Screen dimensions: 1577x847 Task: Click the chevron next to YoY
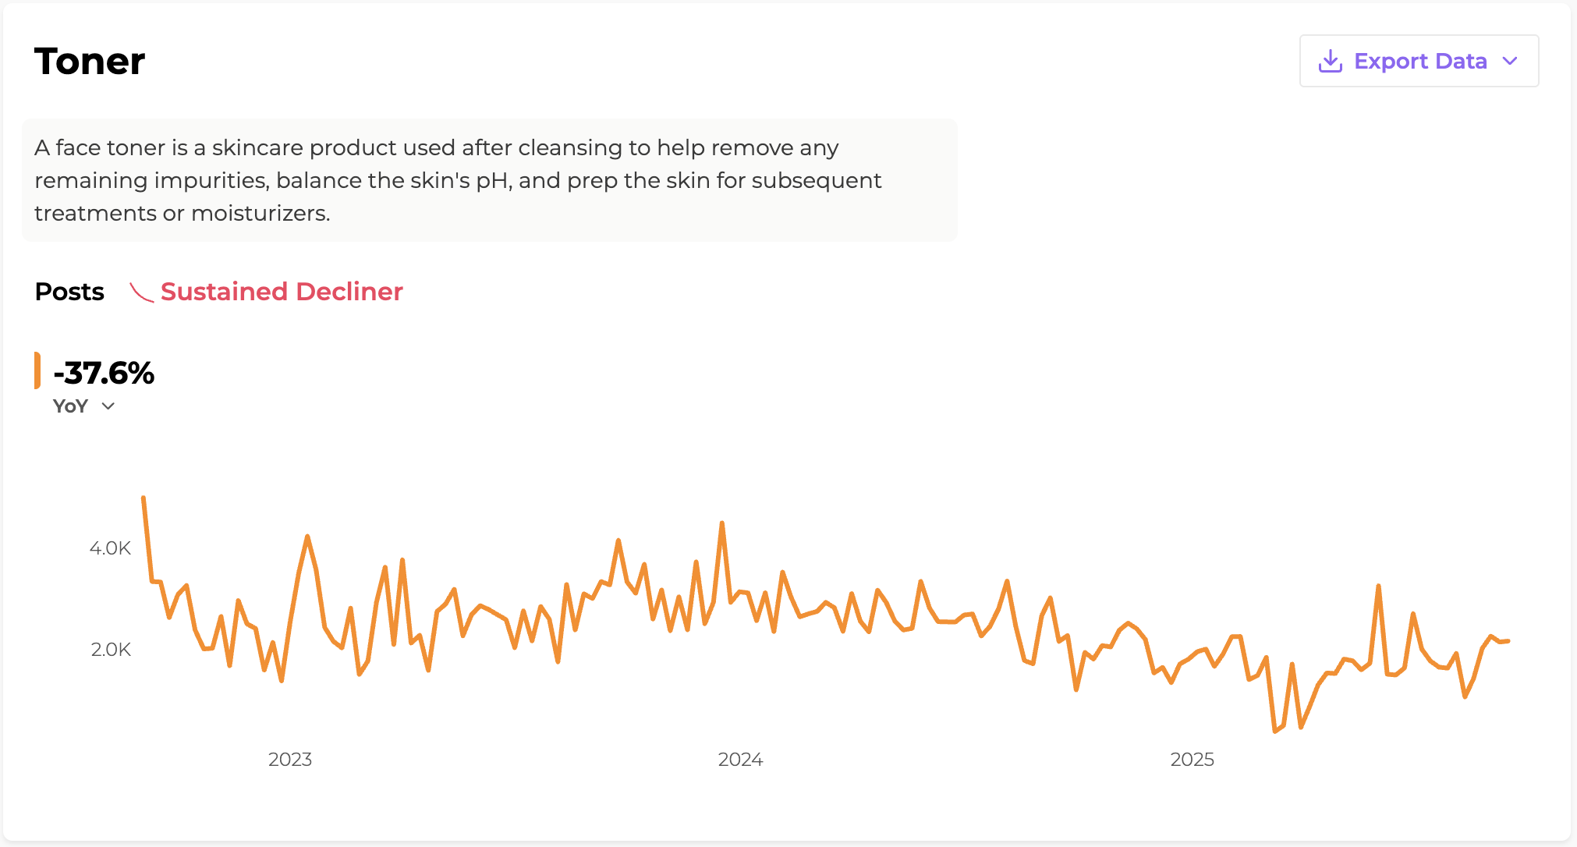[x=108, y=406]
